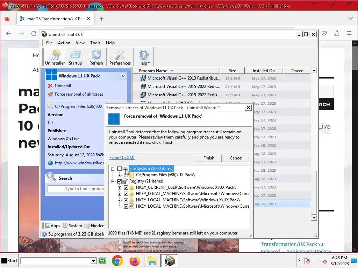This screenshot has width=358, height=268.
Task: Click program list scroll up arrow
Action: pyautogui.click(x=314, y=70)
